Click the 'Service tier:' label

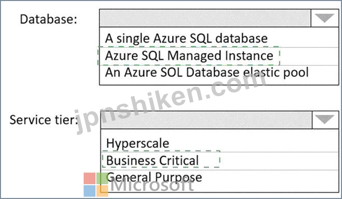(44, 120)
